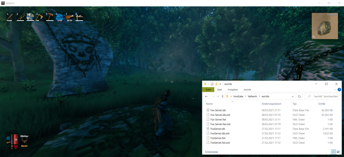344x157 pixels.
Task: Click the red health bar showing 55
Action: point(16,139)
